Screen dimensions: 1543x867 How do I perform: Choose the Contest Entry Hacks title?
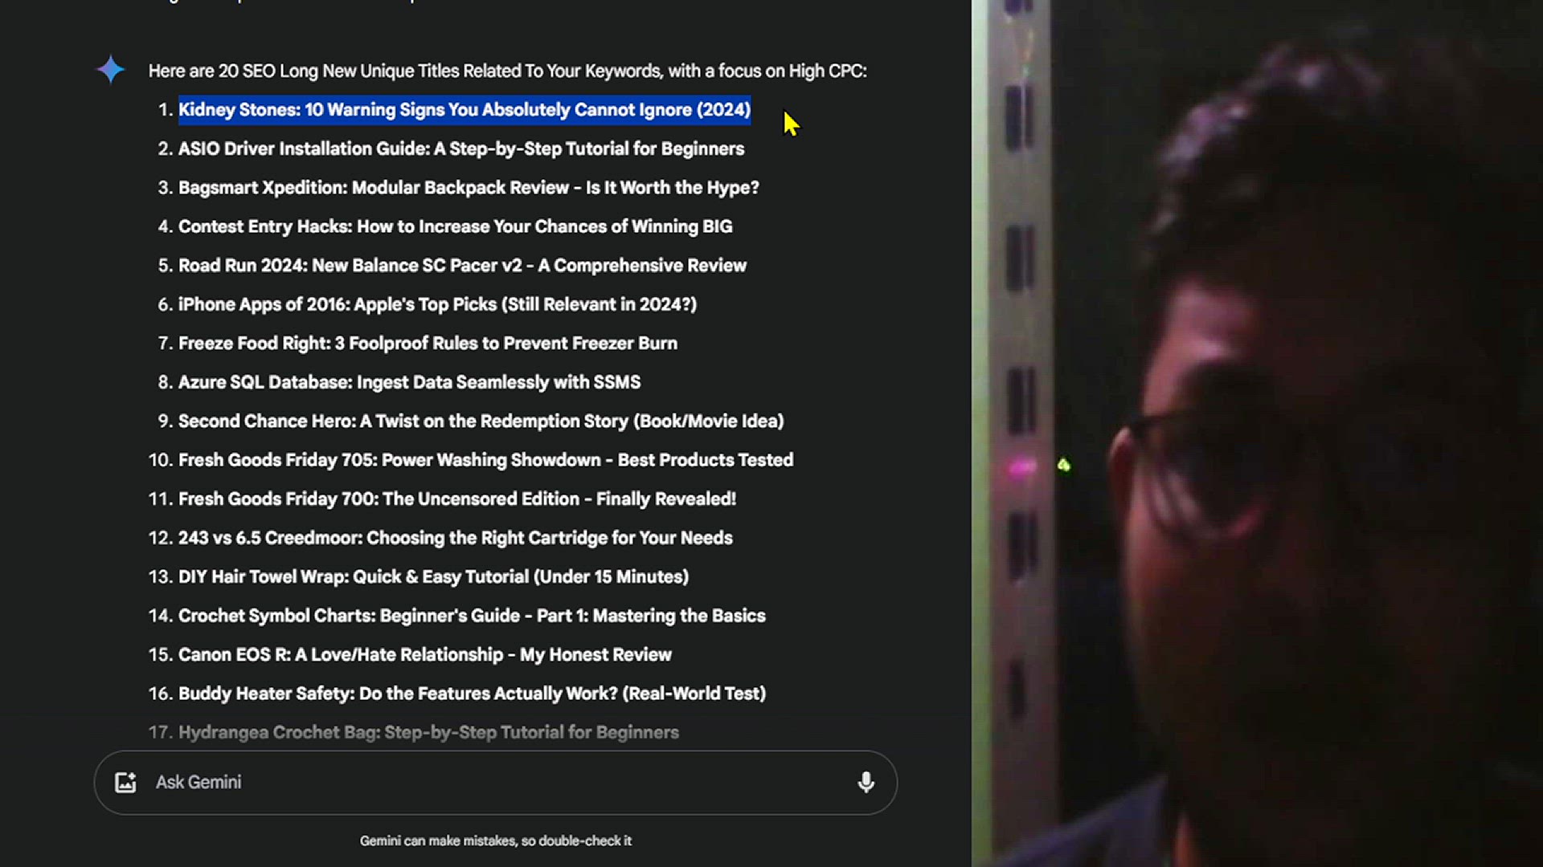click(455, 226)
